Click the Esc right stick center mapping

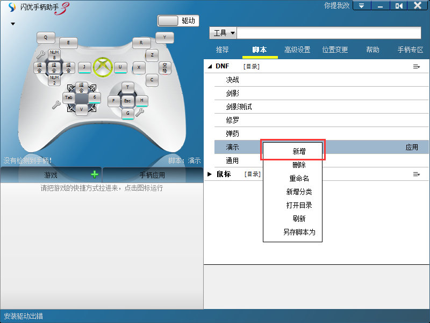pyautogui.click(x=127, y=101)
